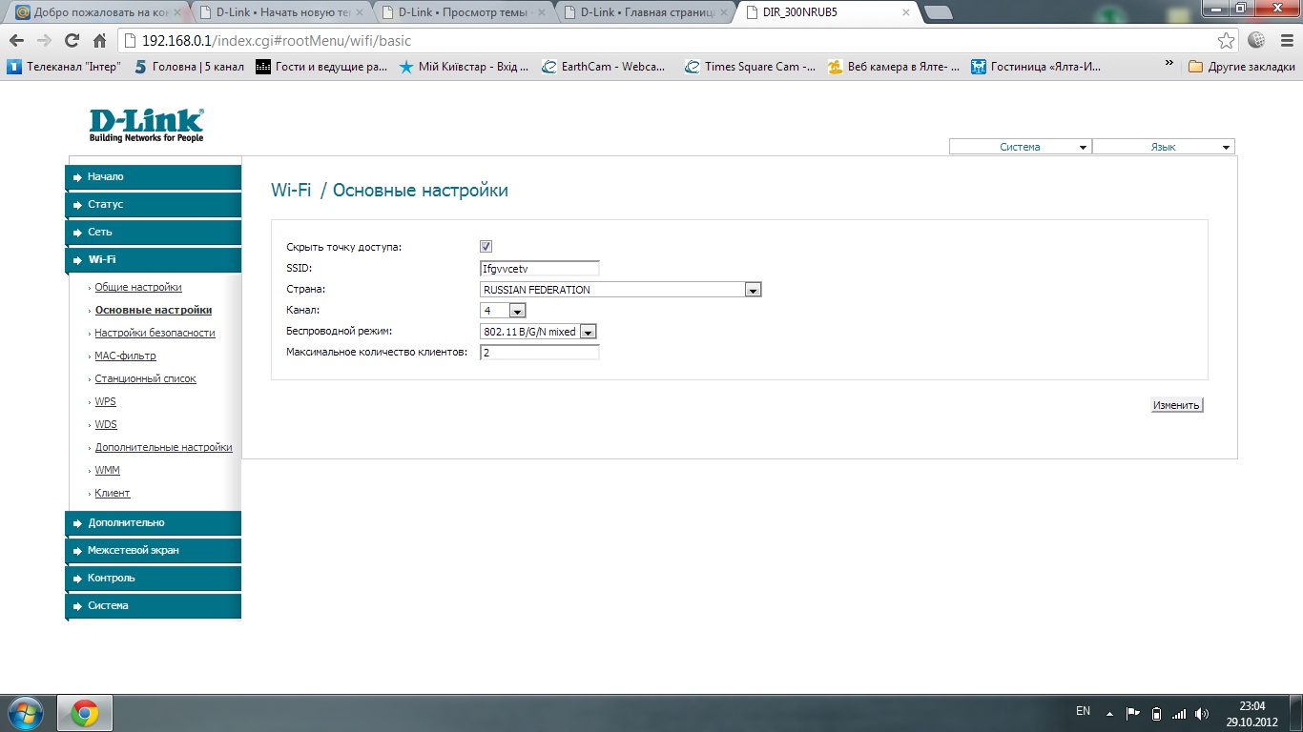Image resolution: width=1303 pixels, height=732 pixels.
Task: Open the Настройки безопасности link
Action: point(155,333)
